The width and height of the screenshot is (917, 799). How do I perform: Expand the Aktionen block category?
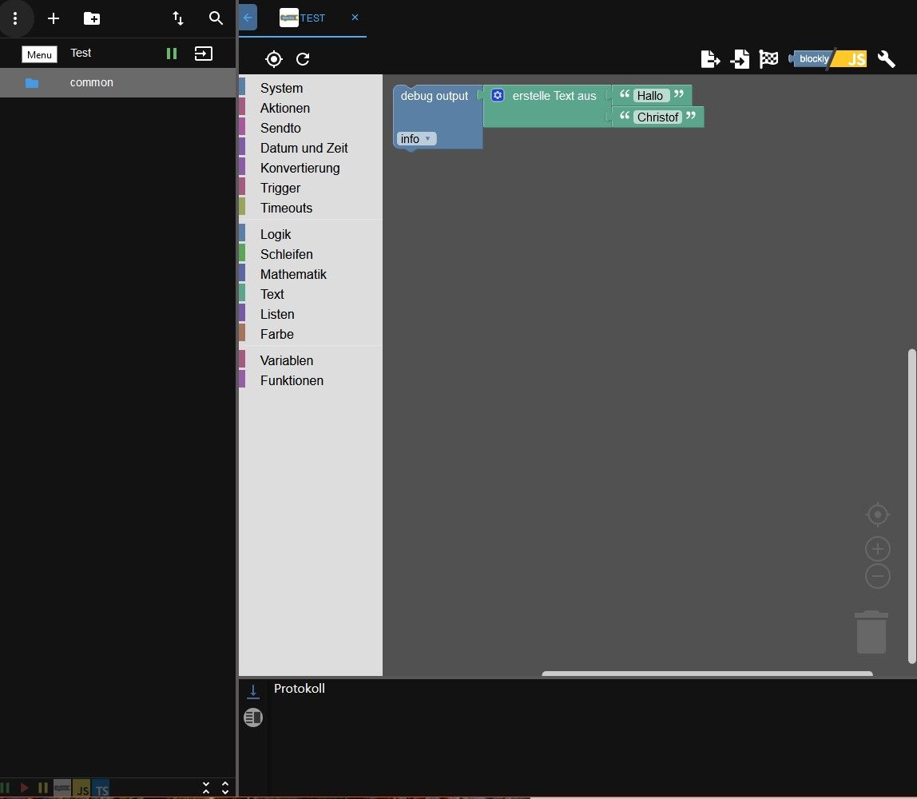pyautogui.click(x=311, y=108)
